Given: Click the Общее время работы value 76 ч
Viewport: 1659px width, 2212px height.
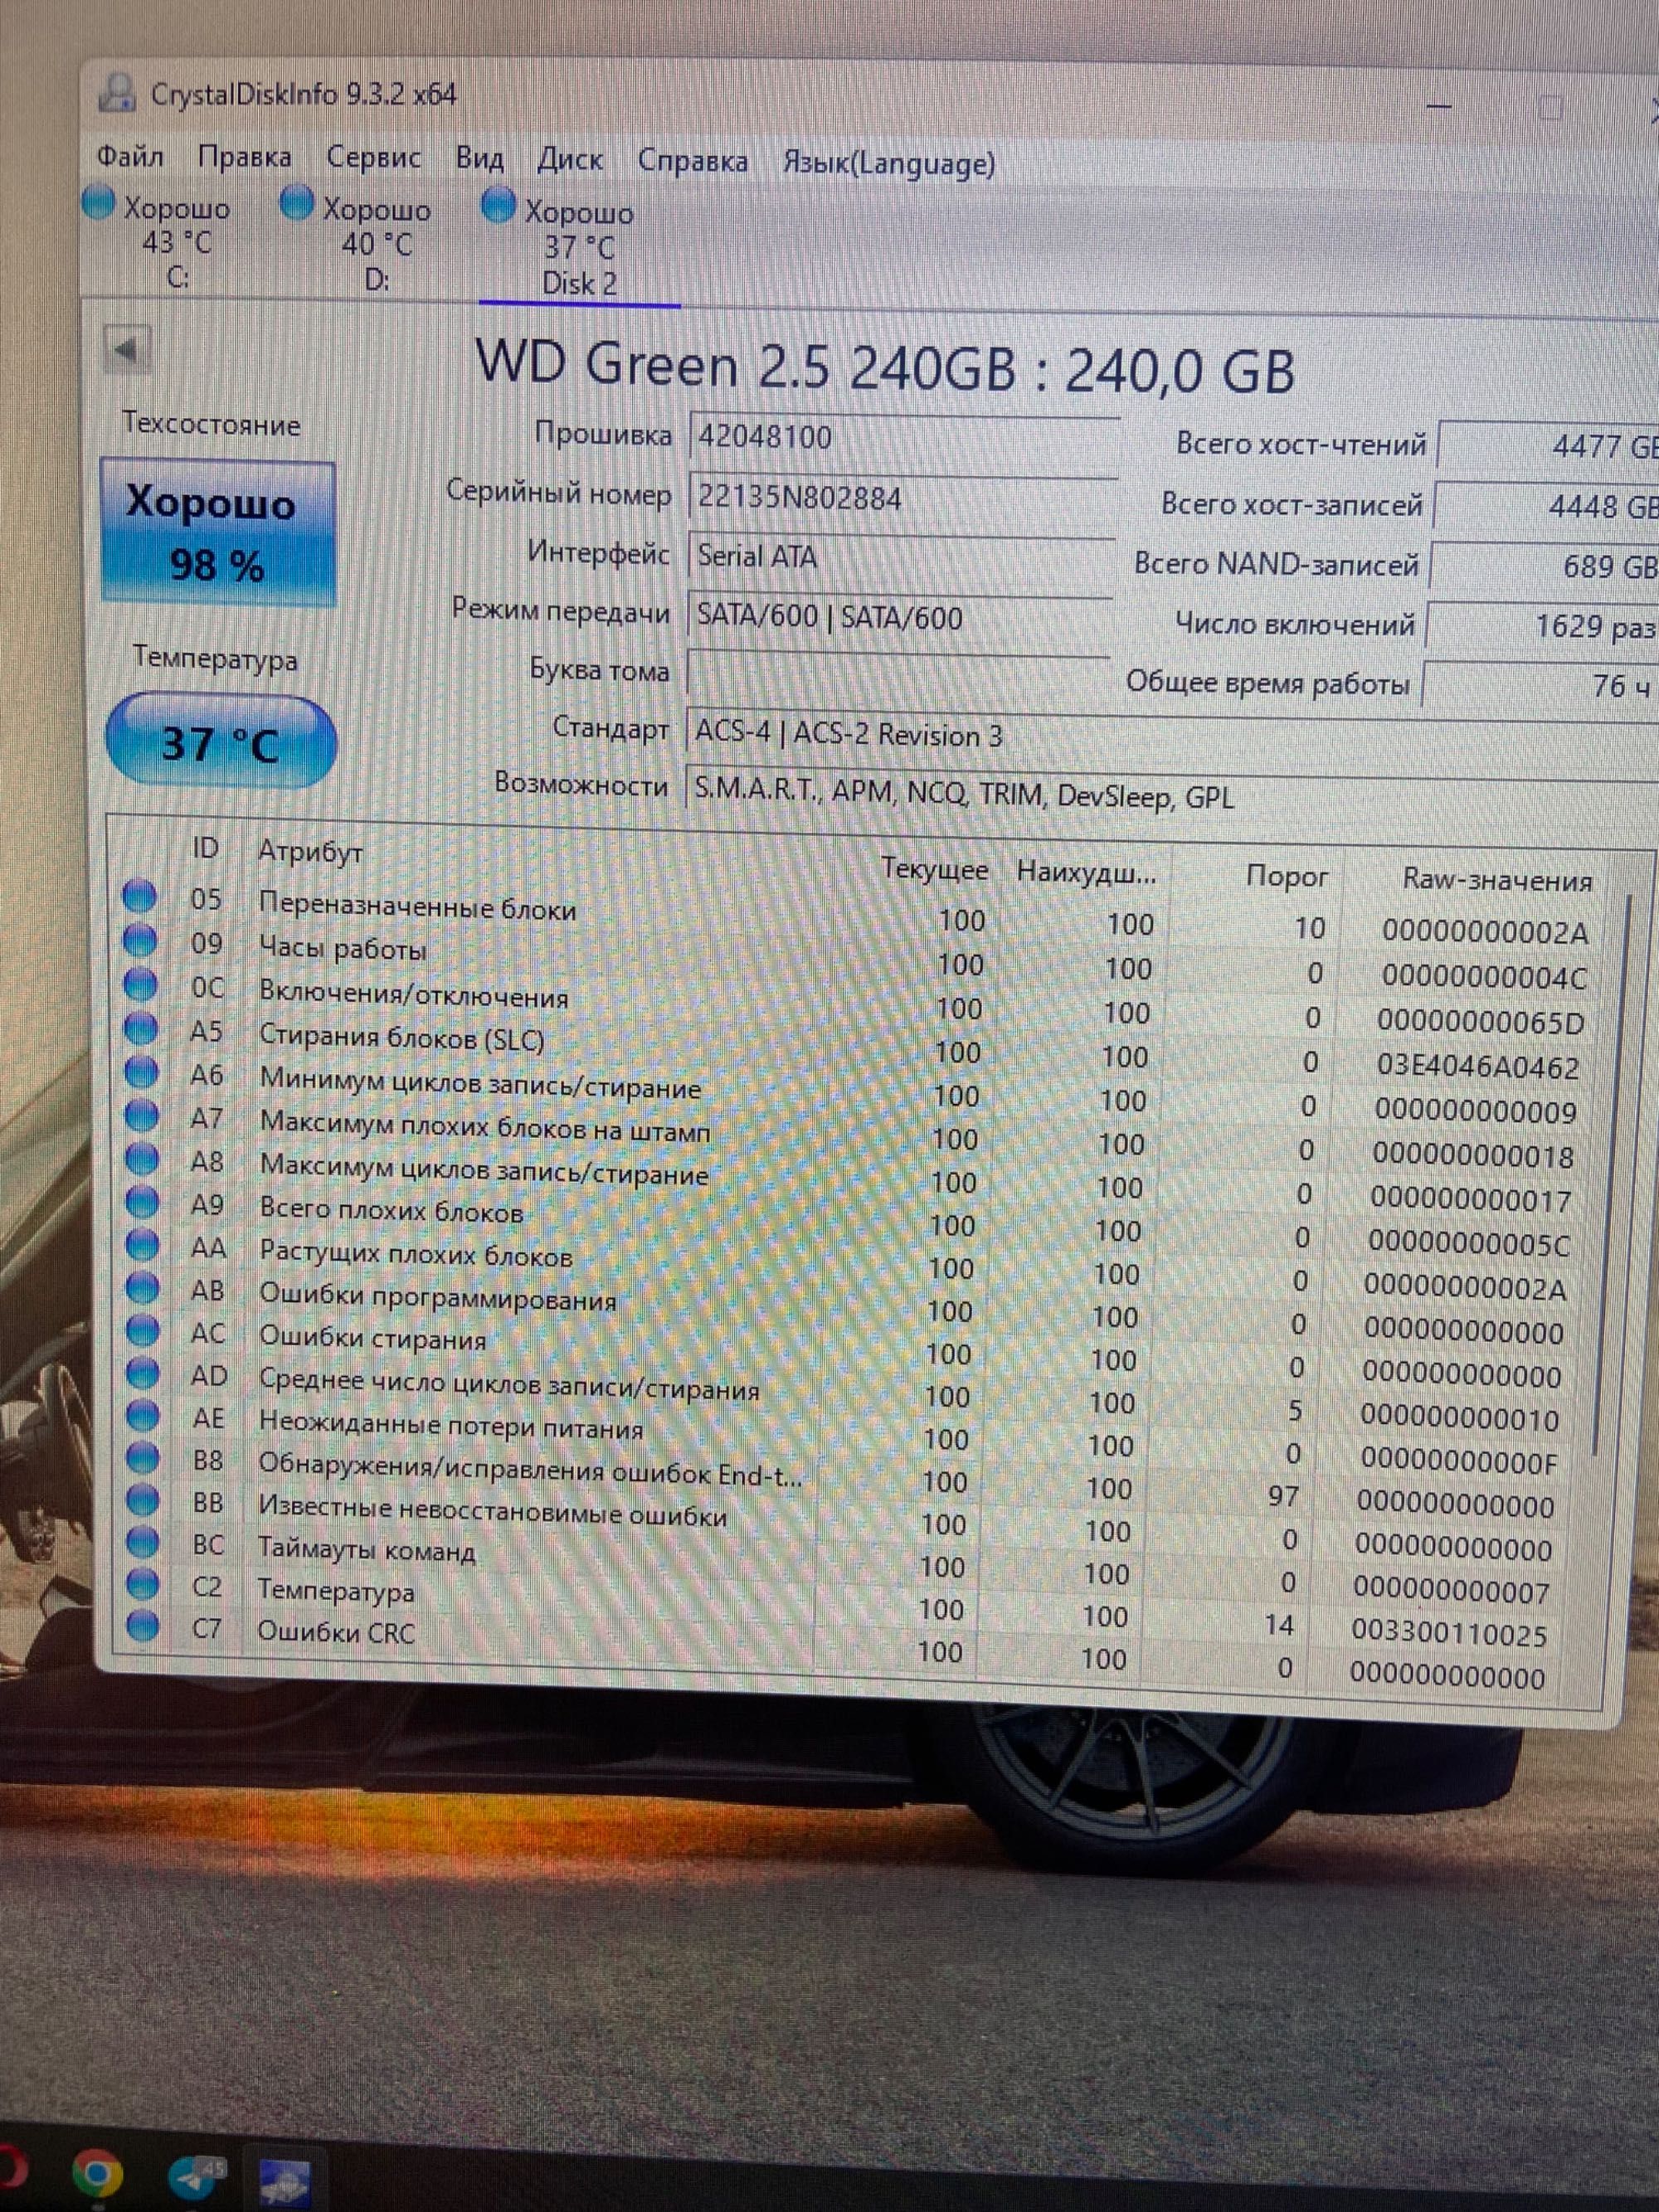Looking at the screenshot, I should 1540,685.
